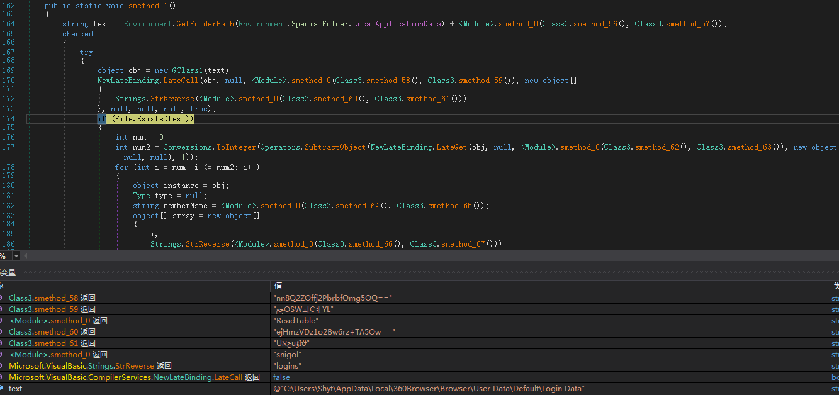This screenshot has width=839, height=395.
Task: Click smethod_59 on line 170
Action: tap(480, 81)
